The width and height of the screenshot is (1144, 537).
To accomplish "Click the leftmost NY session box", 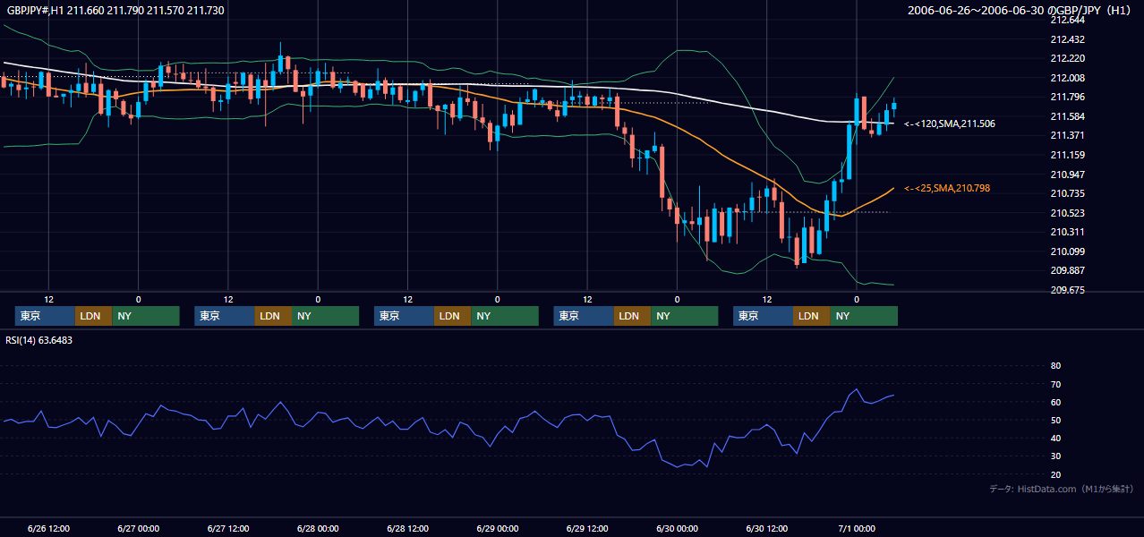I will pyautogui.click(x=146, y=316).
